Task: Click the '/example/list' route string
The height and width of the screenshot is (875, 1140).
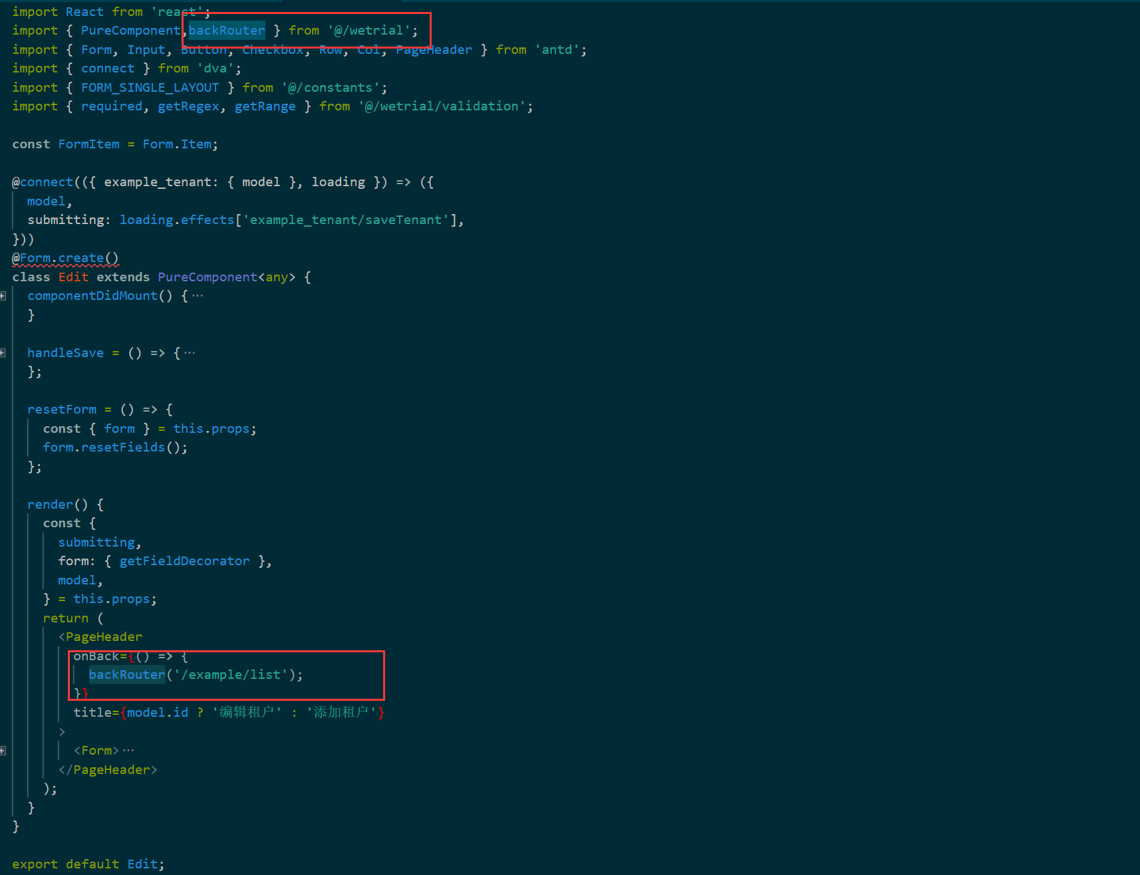Action: coord(231,675)
